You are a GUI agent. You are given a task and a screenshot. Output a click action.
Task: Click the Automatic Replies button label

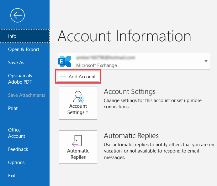78,154
